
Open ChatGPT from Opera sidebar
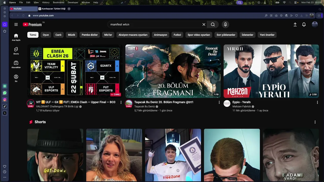[x=5, y=86]
